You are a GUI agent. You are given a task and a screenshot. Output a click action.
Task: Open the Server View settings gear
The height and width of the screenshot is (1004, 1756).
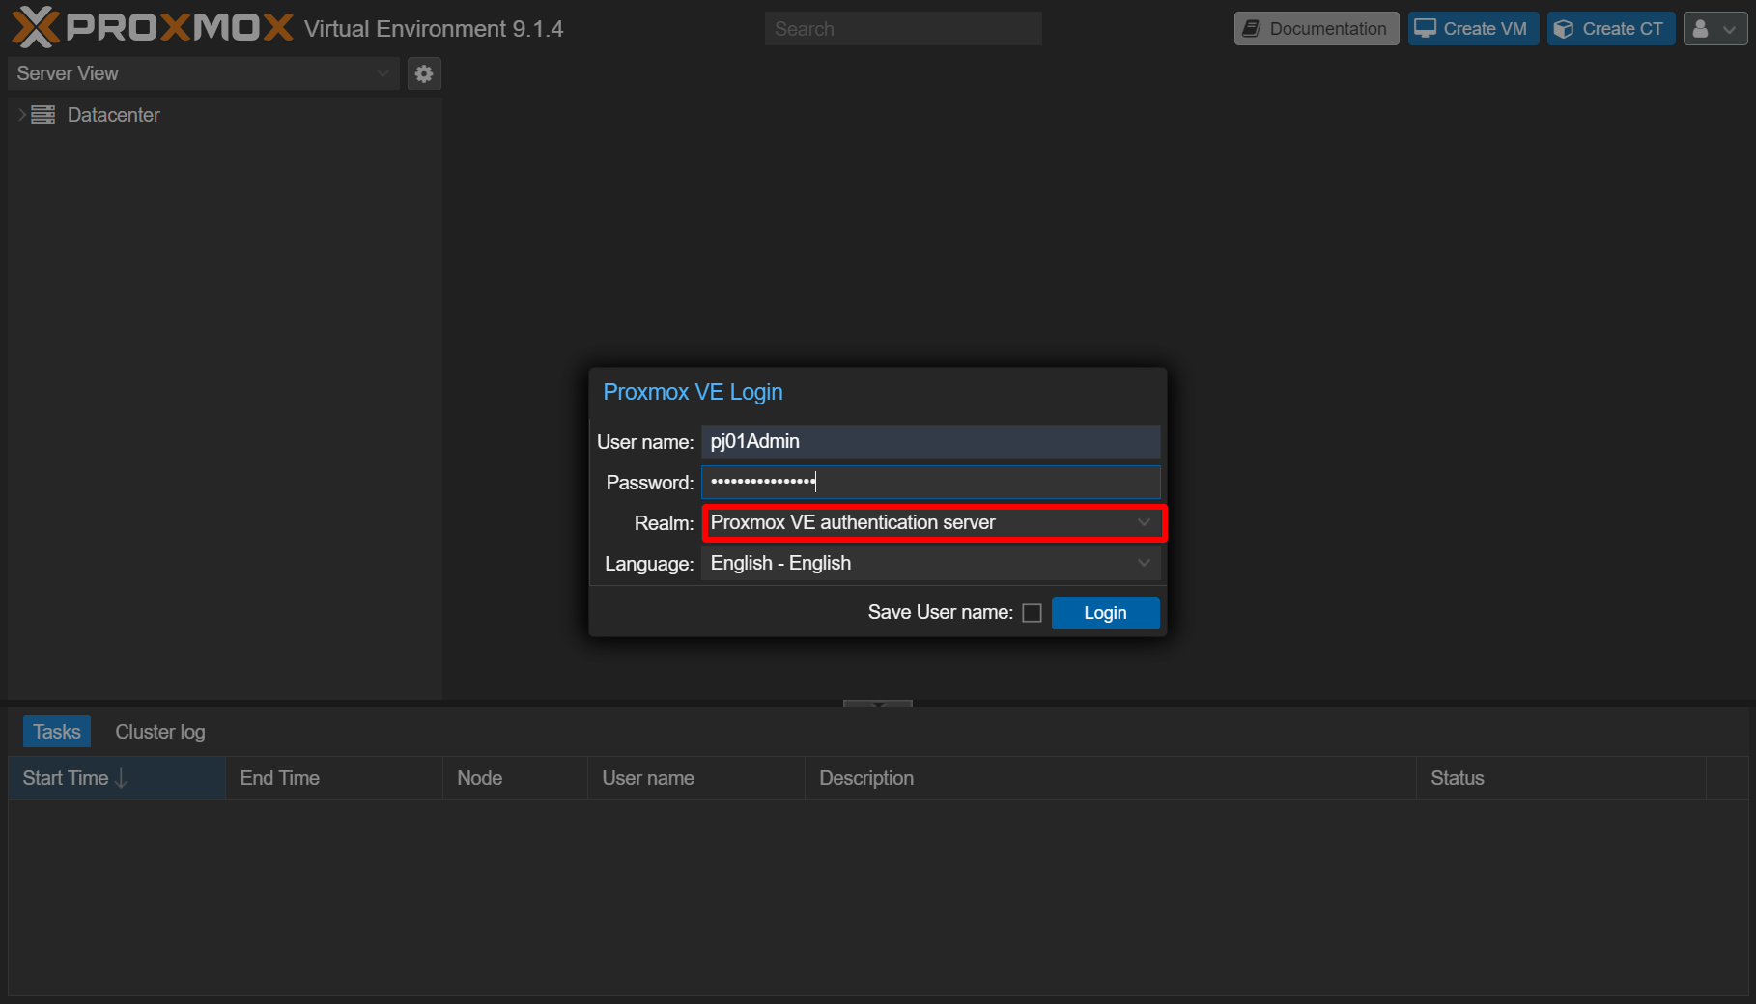tap(424, 73)
